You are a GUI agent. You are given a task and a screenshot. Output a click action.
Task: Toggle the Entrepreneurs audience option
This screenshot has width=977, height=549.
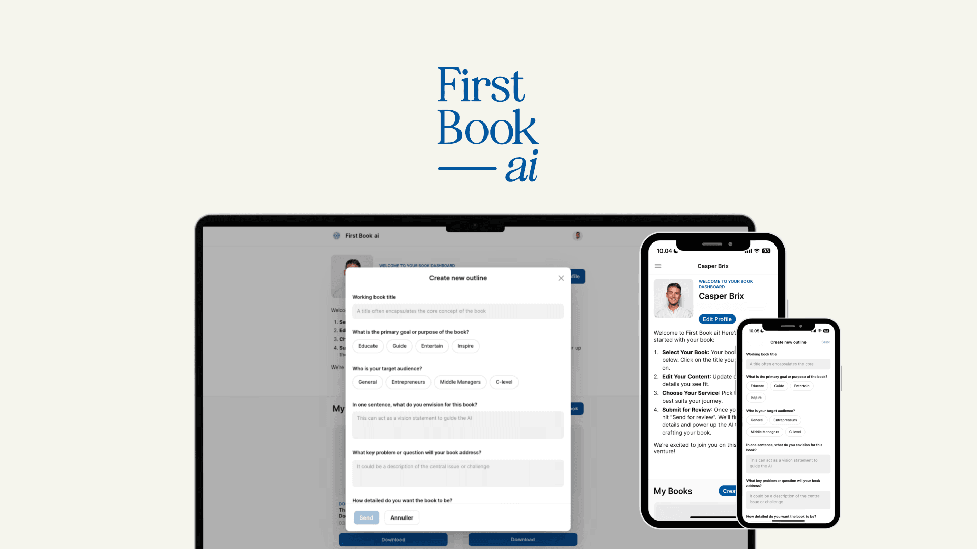(408, 381)
